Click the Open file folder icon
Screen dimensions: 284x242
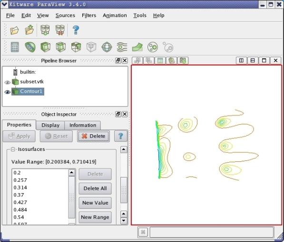tap(14, 30)
